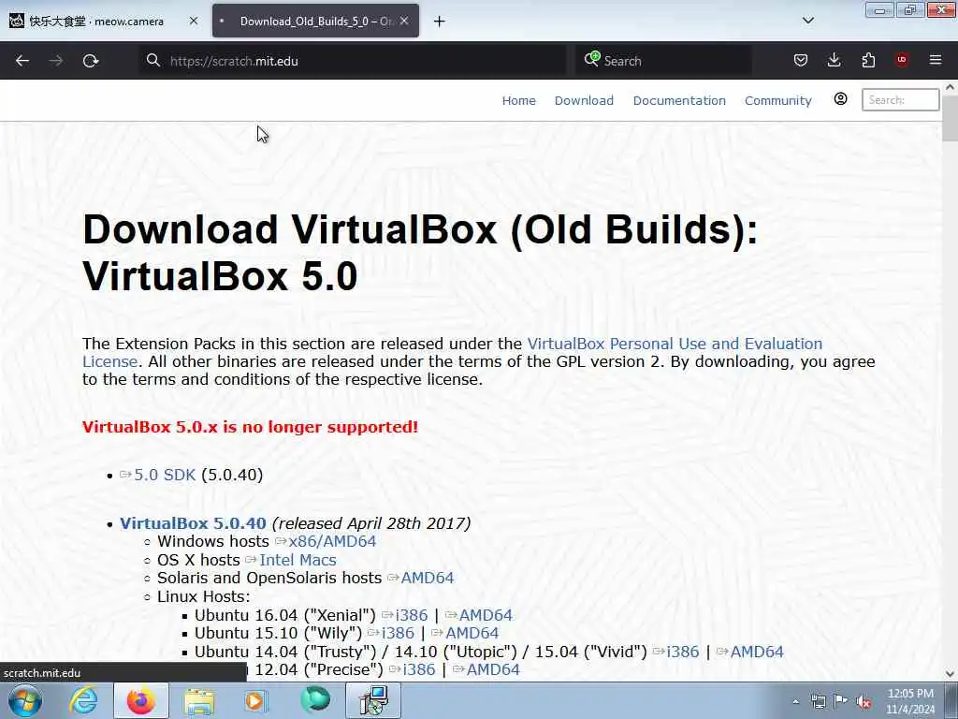Select the Download_Old_Builds_5_0 tab
Viewport: 958px width, 719px height.
pos(316,21)
